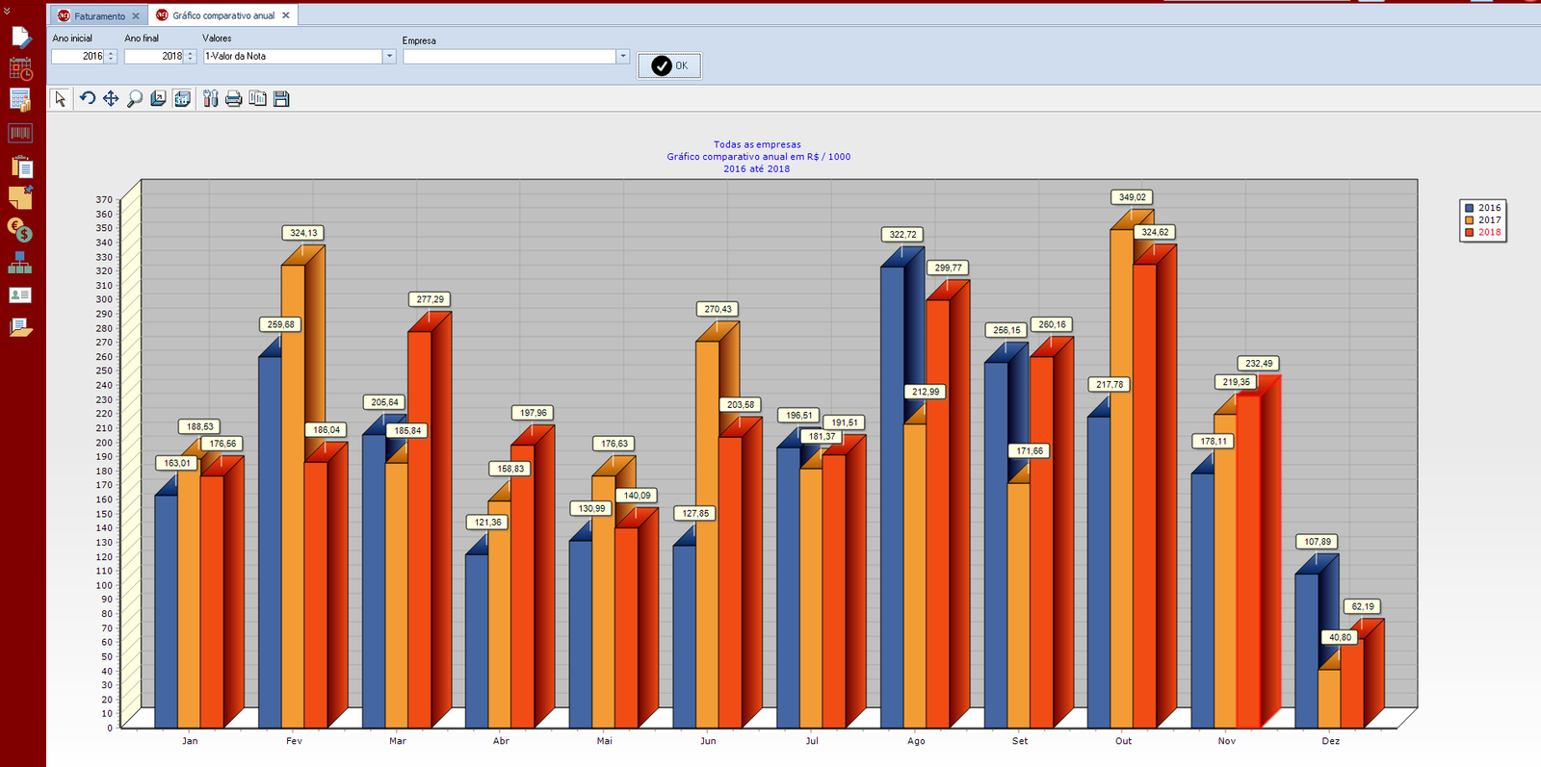This screenshot has height=767, width=1541.
Task: Close the Gráfico comparativo anual tab
Action: [286, 15]
